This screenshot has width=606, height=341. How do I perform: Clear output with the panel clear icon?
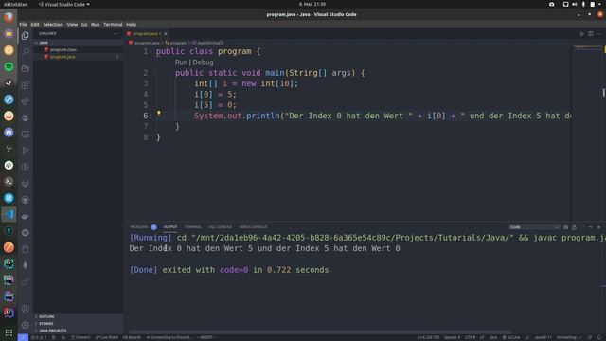coord(566,227)
